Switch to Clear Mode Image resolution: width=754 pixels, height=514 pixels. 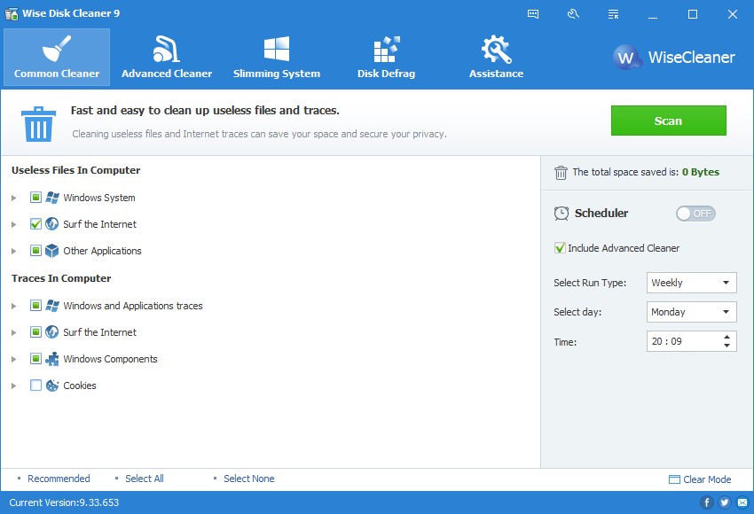700,479
